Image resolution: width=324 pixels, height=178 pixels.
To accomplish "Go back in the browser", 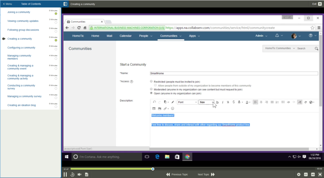I will (x=67, y=28).
